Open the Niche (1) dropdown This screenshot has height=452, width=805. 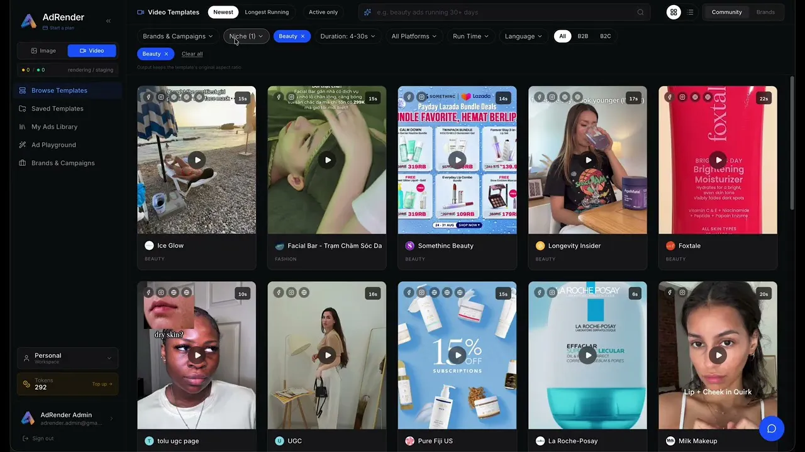tap(246, 36)
